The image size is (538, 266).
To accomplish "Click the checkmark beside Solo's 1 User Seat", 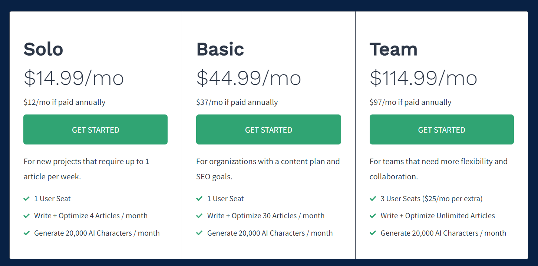I will coord(26,199).
